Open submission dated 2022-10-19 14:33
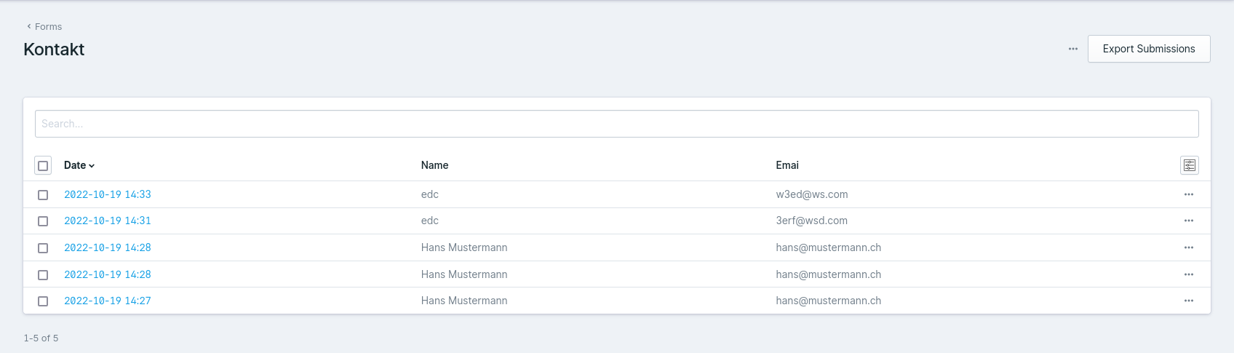This screenshot has width=1234, height=353. 108,194
